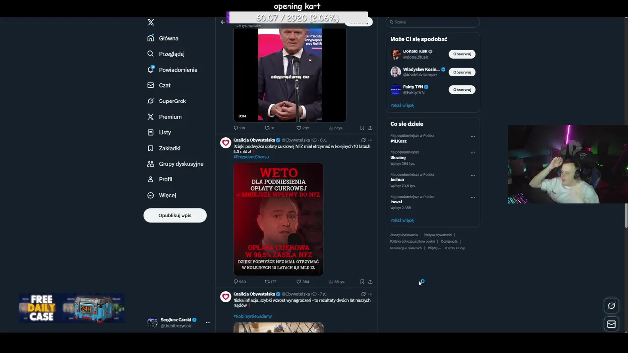Image resolution: width=628 pixels, height=353 pixels.
Task: Open SuperGrok in sidebar
Action: 167,101
